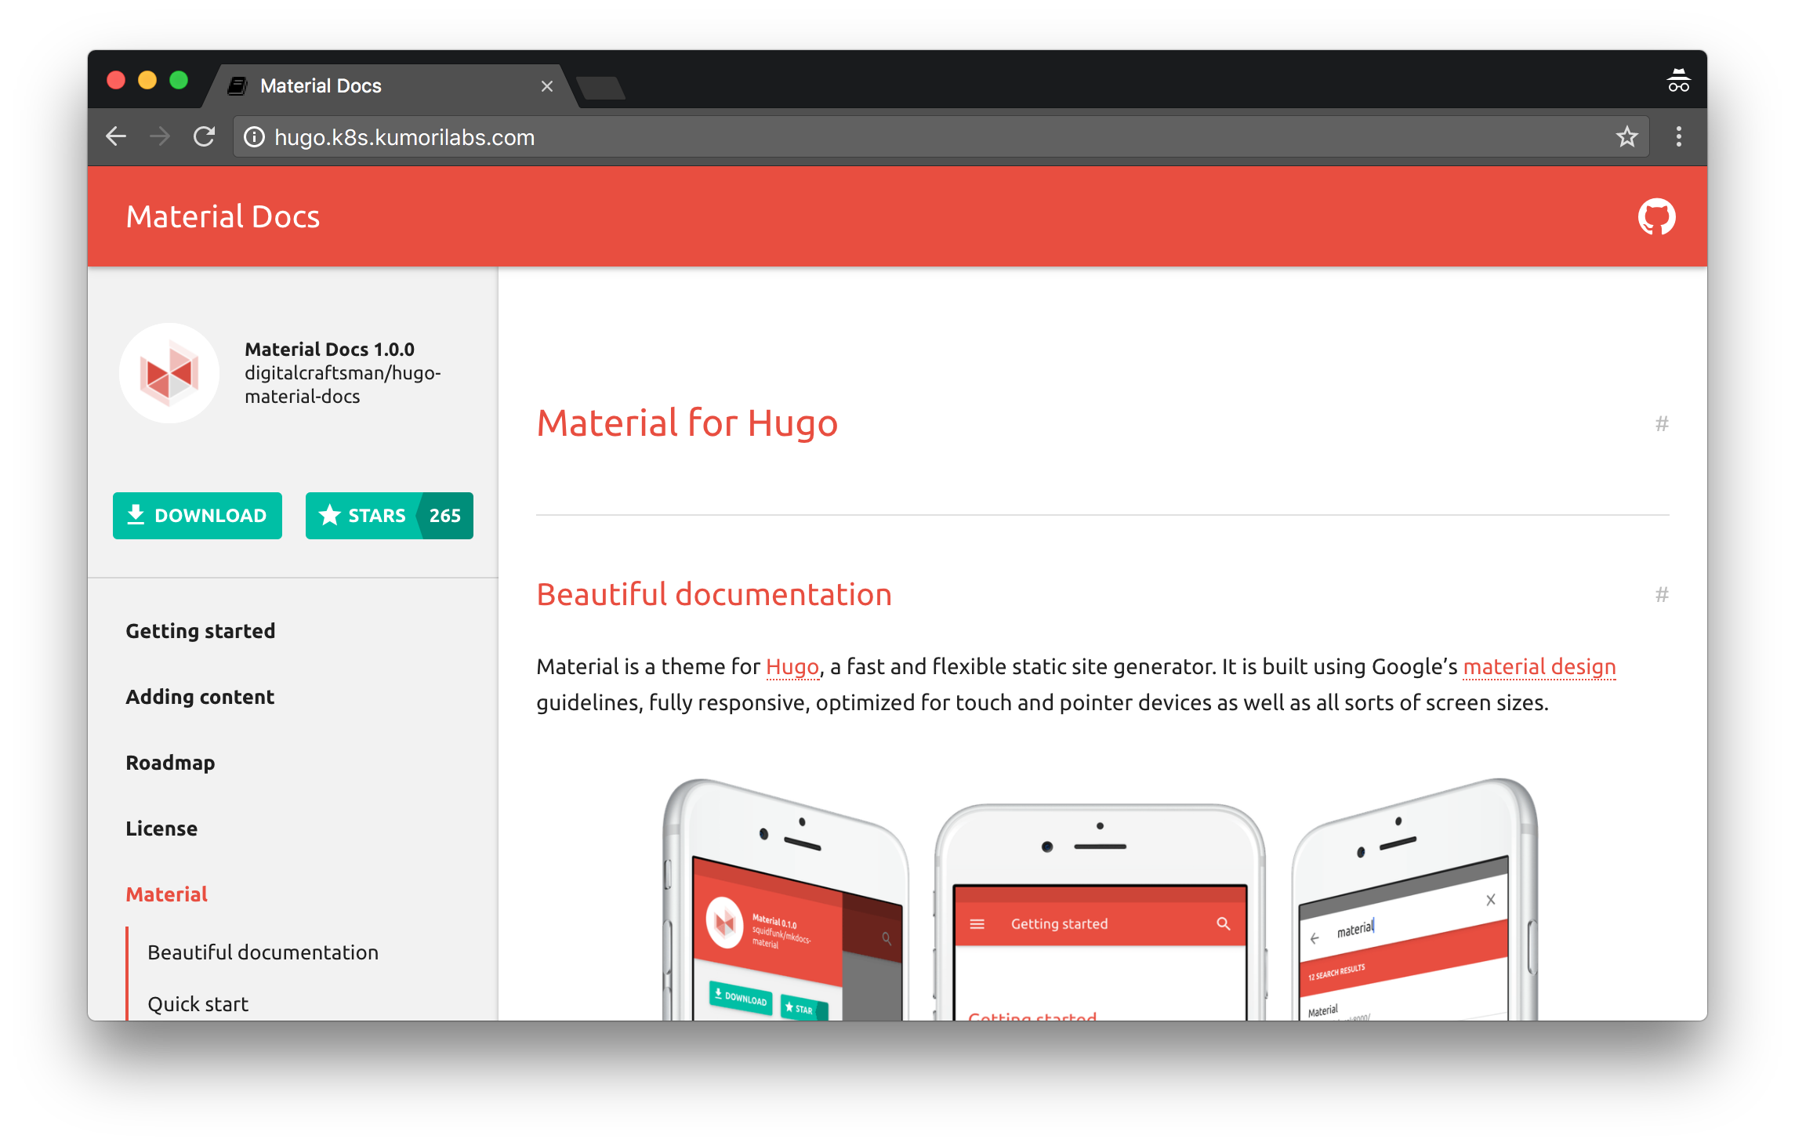Open Getting started in sidebar
This screenshot has width=1795, height=1146.
point(201,631)
